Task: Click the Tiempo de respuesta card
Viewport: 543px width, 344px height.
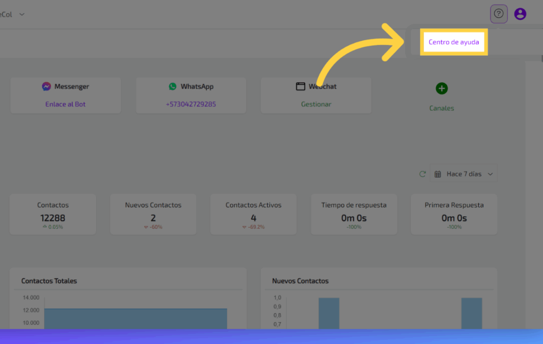Action: click(354, 214)
